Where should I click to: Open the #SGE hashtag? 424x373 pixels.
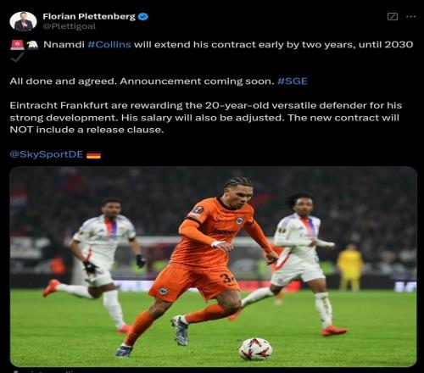click(x=293, y=81)
